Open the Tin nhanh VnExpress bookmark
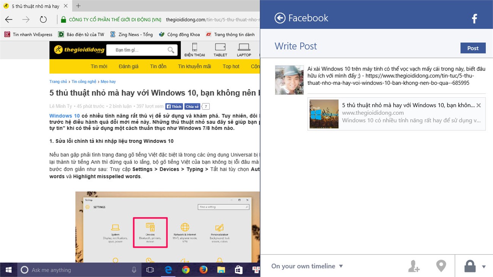This screenshot has width=493, height=277. click(x=28, y=34)
